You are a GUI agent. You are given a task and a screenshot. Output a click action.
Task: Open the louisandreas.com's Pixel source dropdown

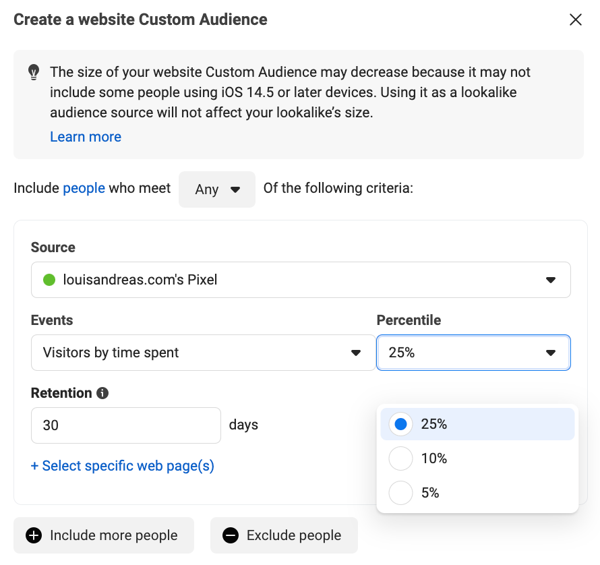tap(301, 280)
